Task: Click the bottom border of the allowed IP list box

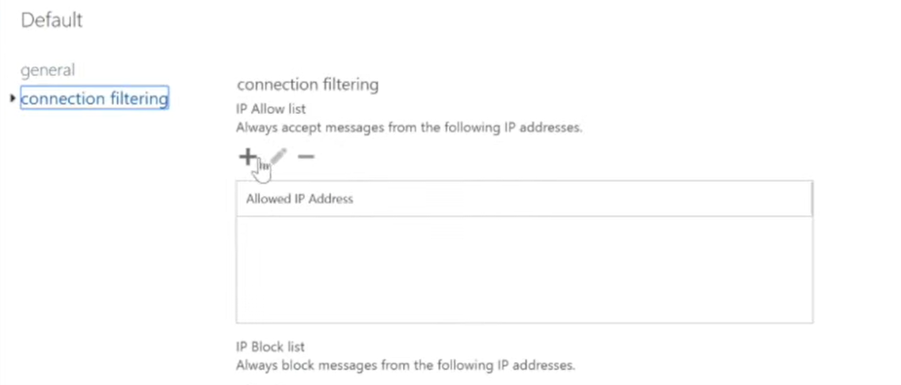Action: pyautogui.click(x=524, y=323)
